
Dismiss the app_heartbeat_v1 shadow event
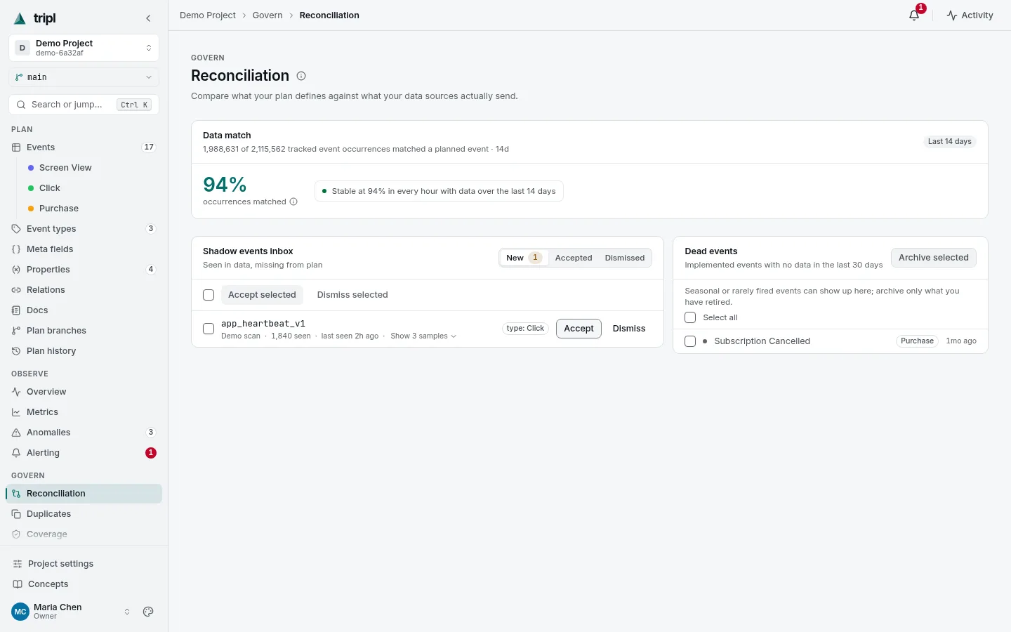coord(629,329)
